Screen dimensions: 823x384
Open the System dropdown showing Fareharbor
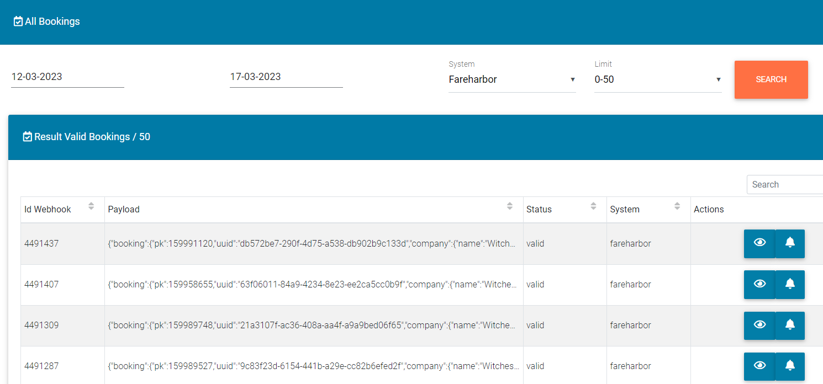click(x=512, y=79)
